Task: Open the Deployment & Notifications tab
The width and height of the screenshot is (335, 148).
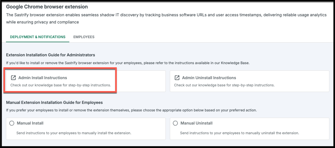Action: tap(37, 37)
